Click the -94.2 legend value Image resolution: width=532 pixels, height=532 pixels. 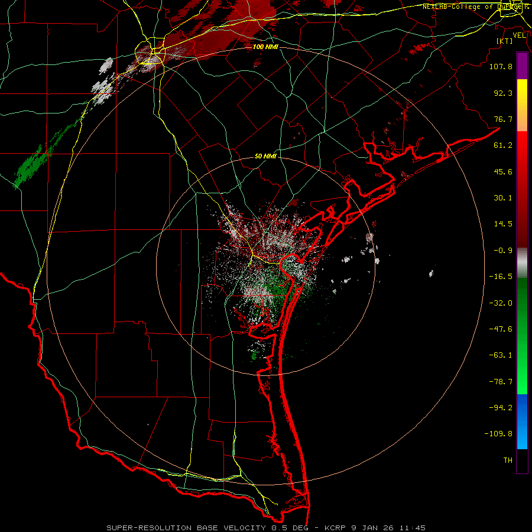click(501, 408)
